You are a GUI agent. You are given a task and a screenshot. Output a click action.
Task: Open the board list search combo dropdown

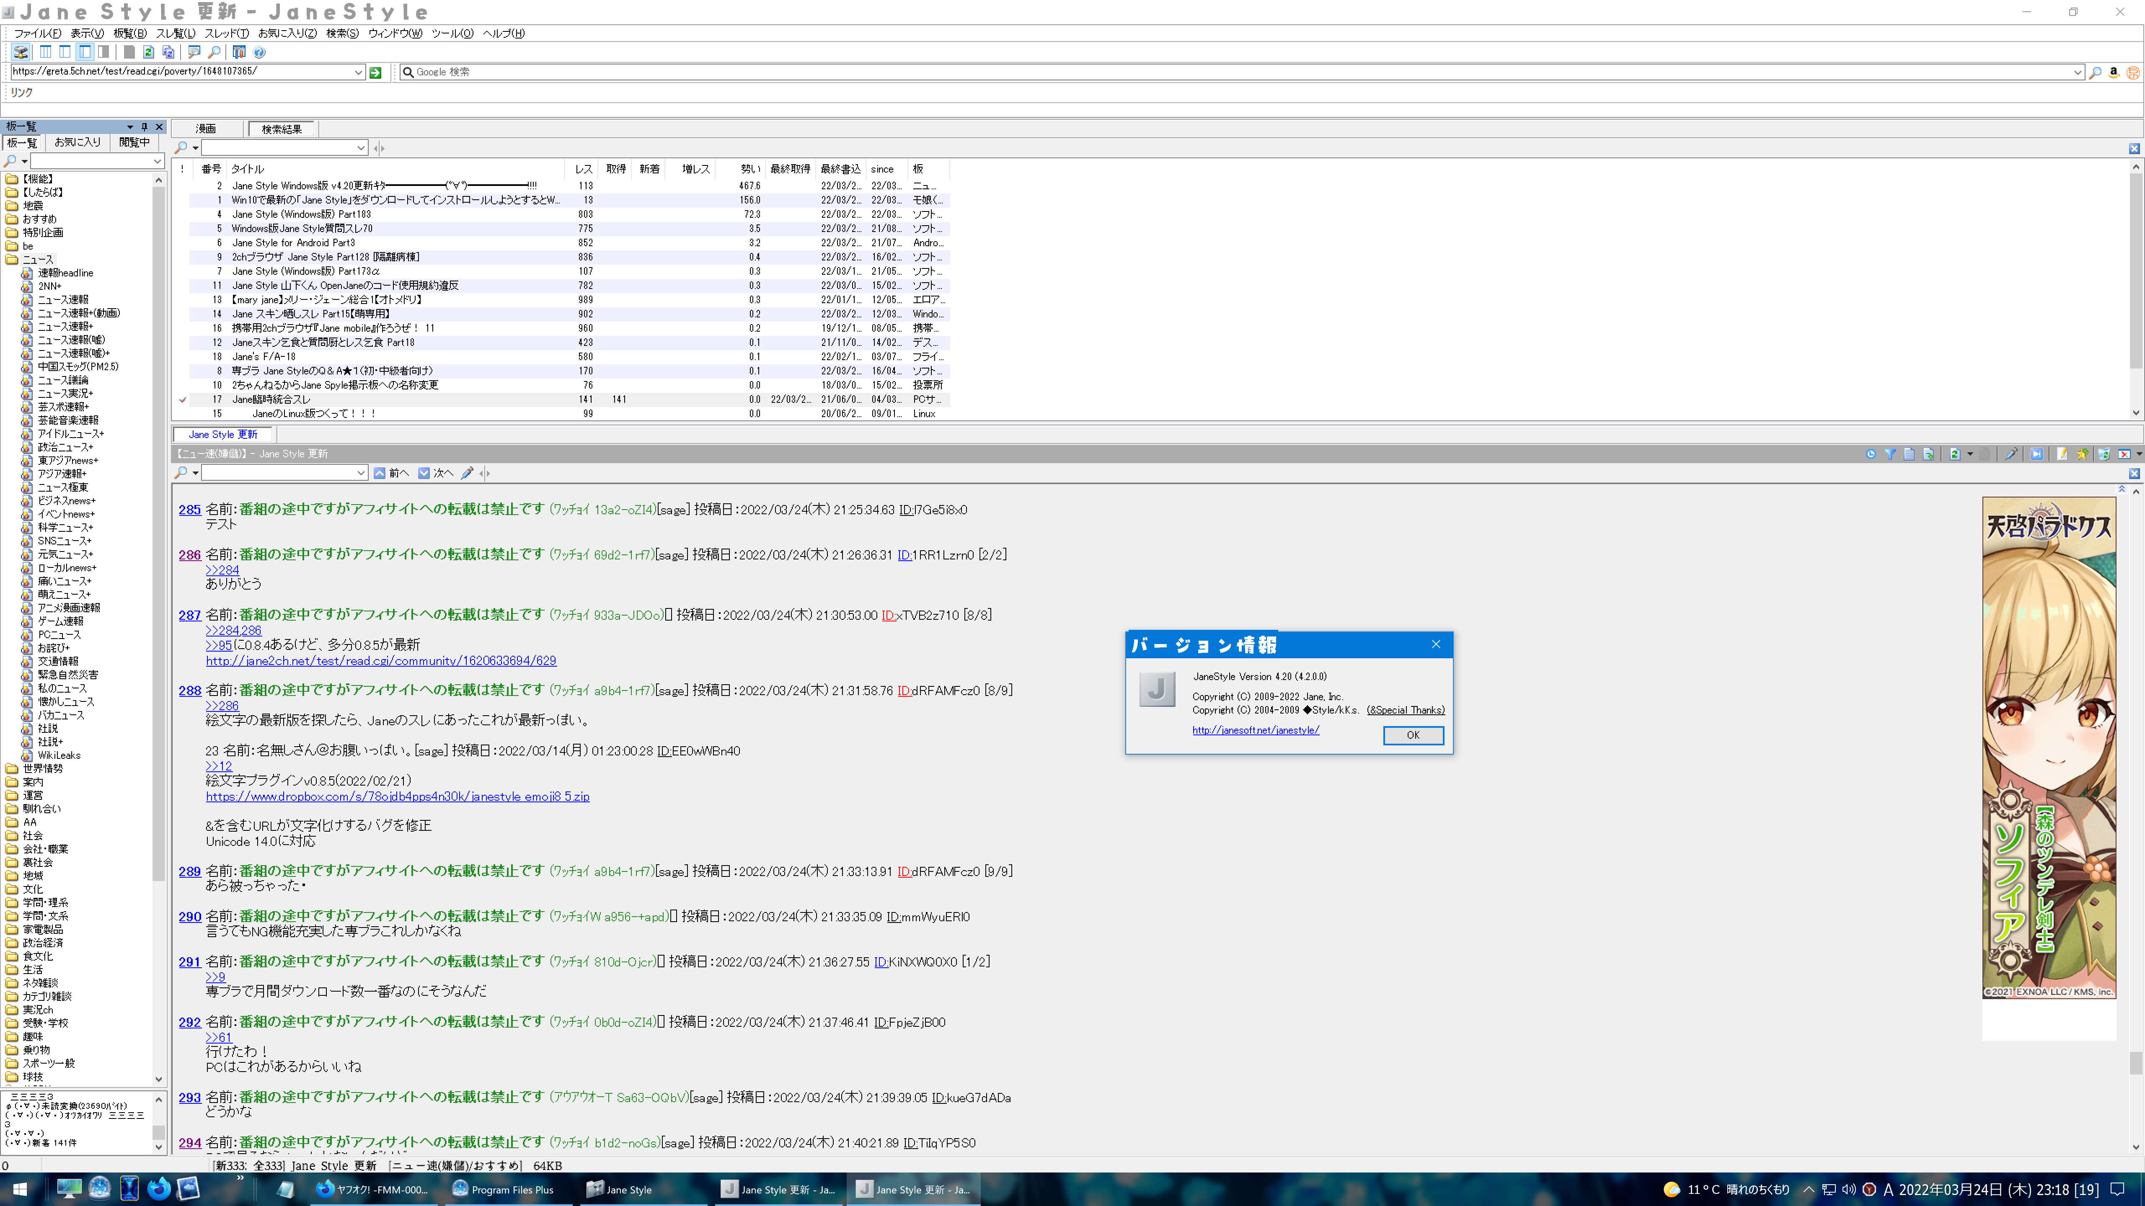tap(158, 162)
